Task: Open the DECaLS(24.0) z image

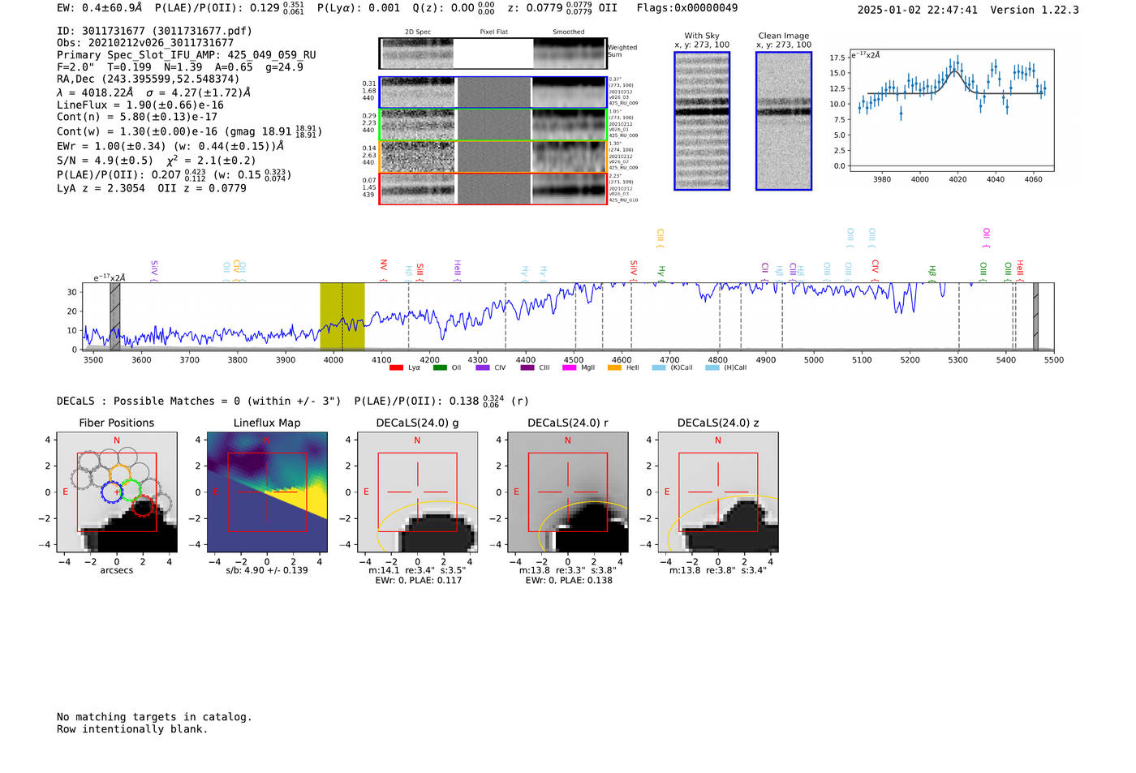Action: 718,492
